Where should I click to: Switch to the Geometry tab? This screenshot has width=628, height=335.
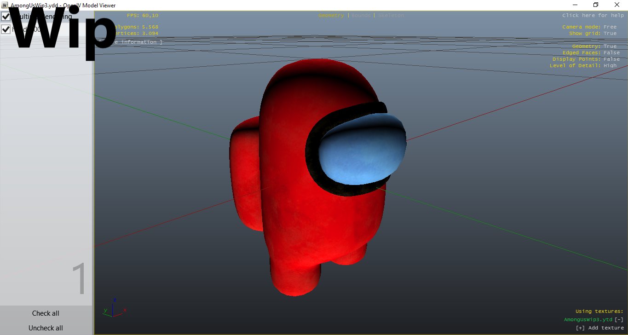tap(331, 16)
